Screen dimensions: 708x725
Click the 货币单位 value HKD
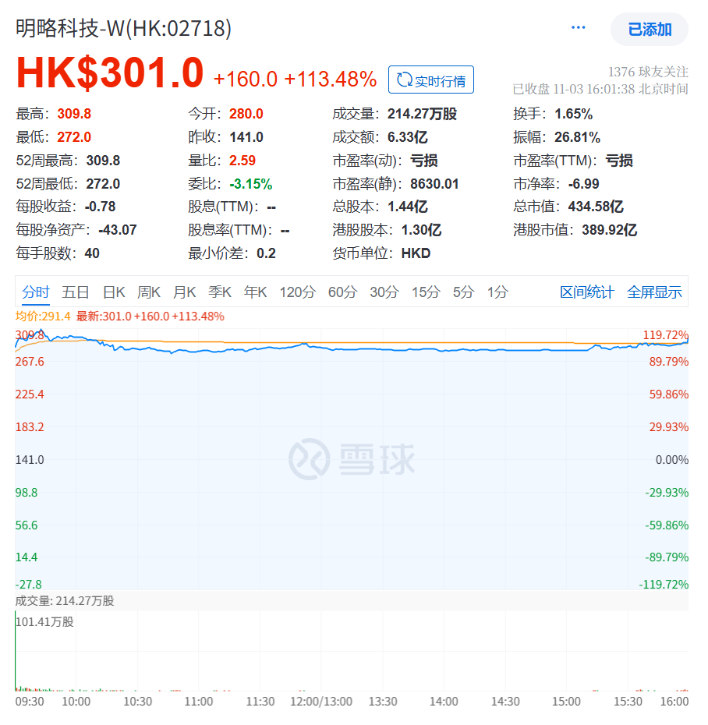[416, 253]
